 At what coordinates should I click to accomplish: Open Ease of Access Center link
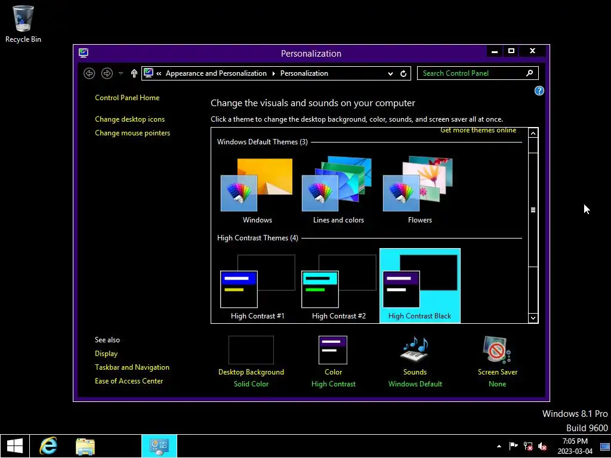pos(129,381)
